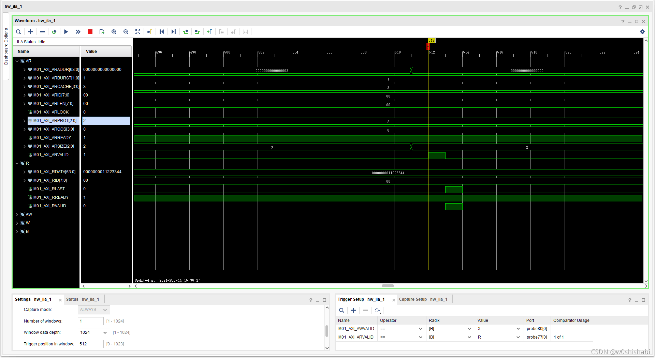Close the Trigger Setup - hw_ila_1 tab
655x358 pixels.
[394, 300]
